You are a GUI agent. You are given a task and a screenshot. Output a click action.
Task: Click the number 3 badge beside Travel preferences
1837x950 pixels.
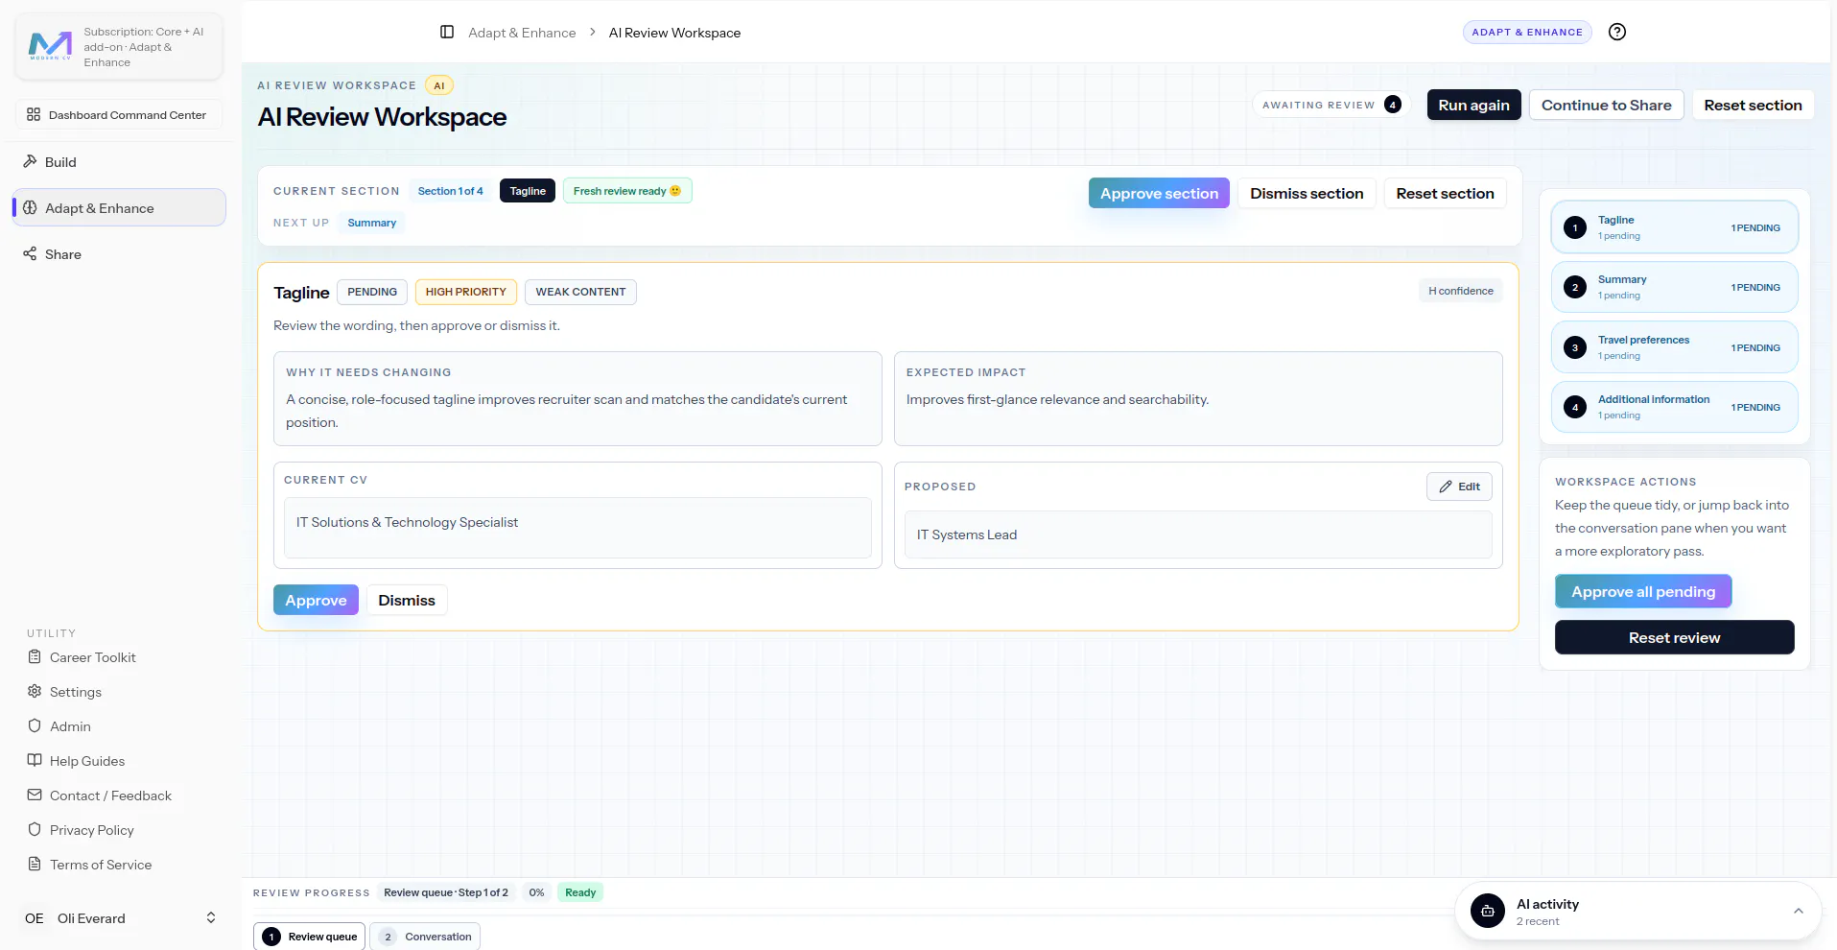click(x=1575, y=347)
